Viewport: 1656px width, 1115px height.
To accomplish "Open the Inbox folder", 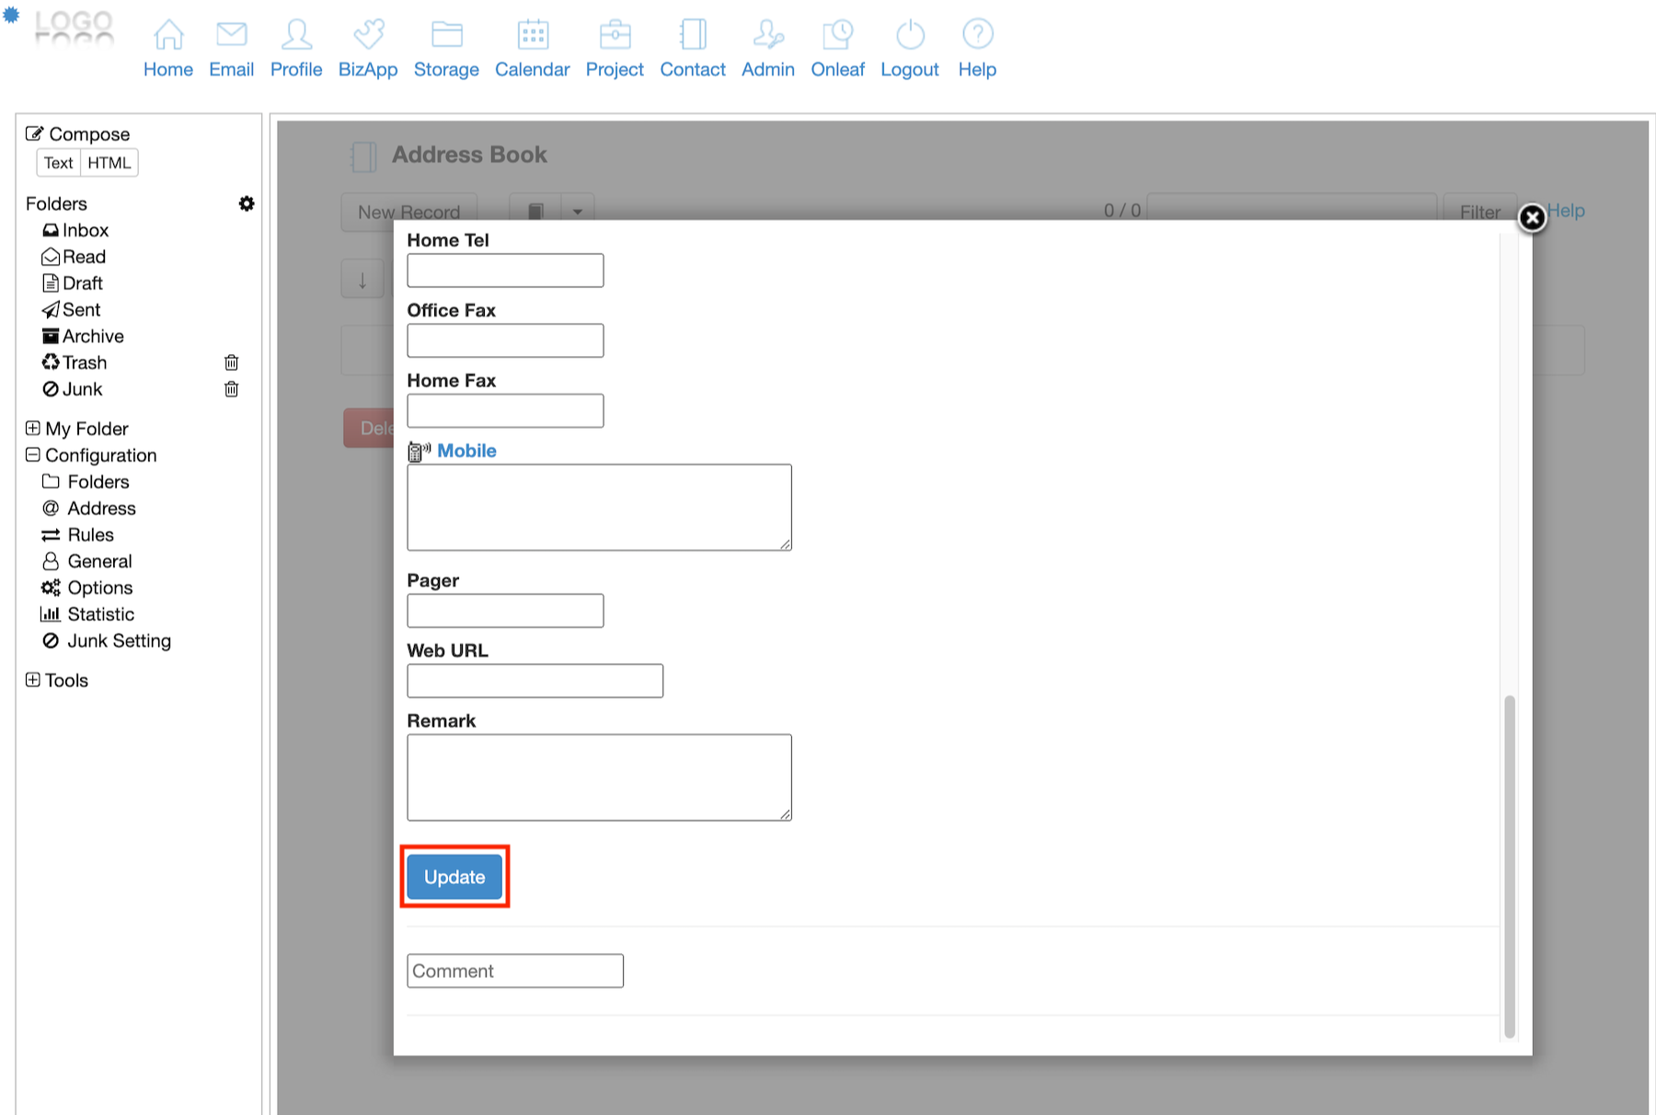I will click(85, 230).
